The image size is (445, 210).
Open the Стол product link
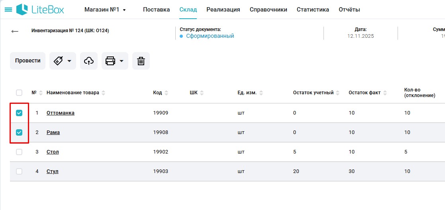tap(53, 152)
